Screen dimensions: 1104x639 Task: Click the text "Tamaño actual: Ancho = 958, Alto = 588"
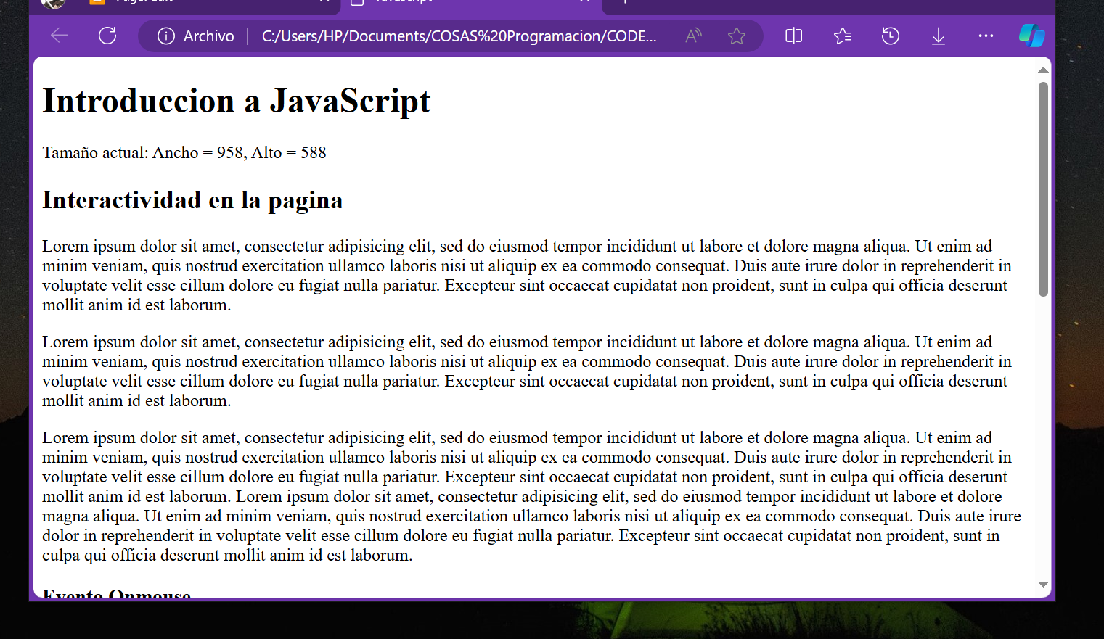coord(184,152)
